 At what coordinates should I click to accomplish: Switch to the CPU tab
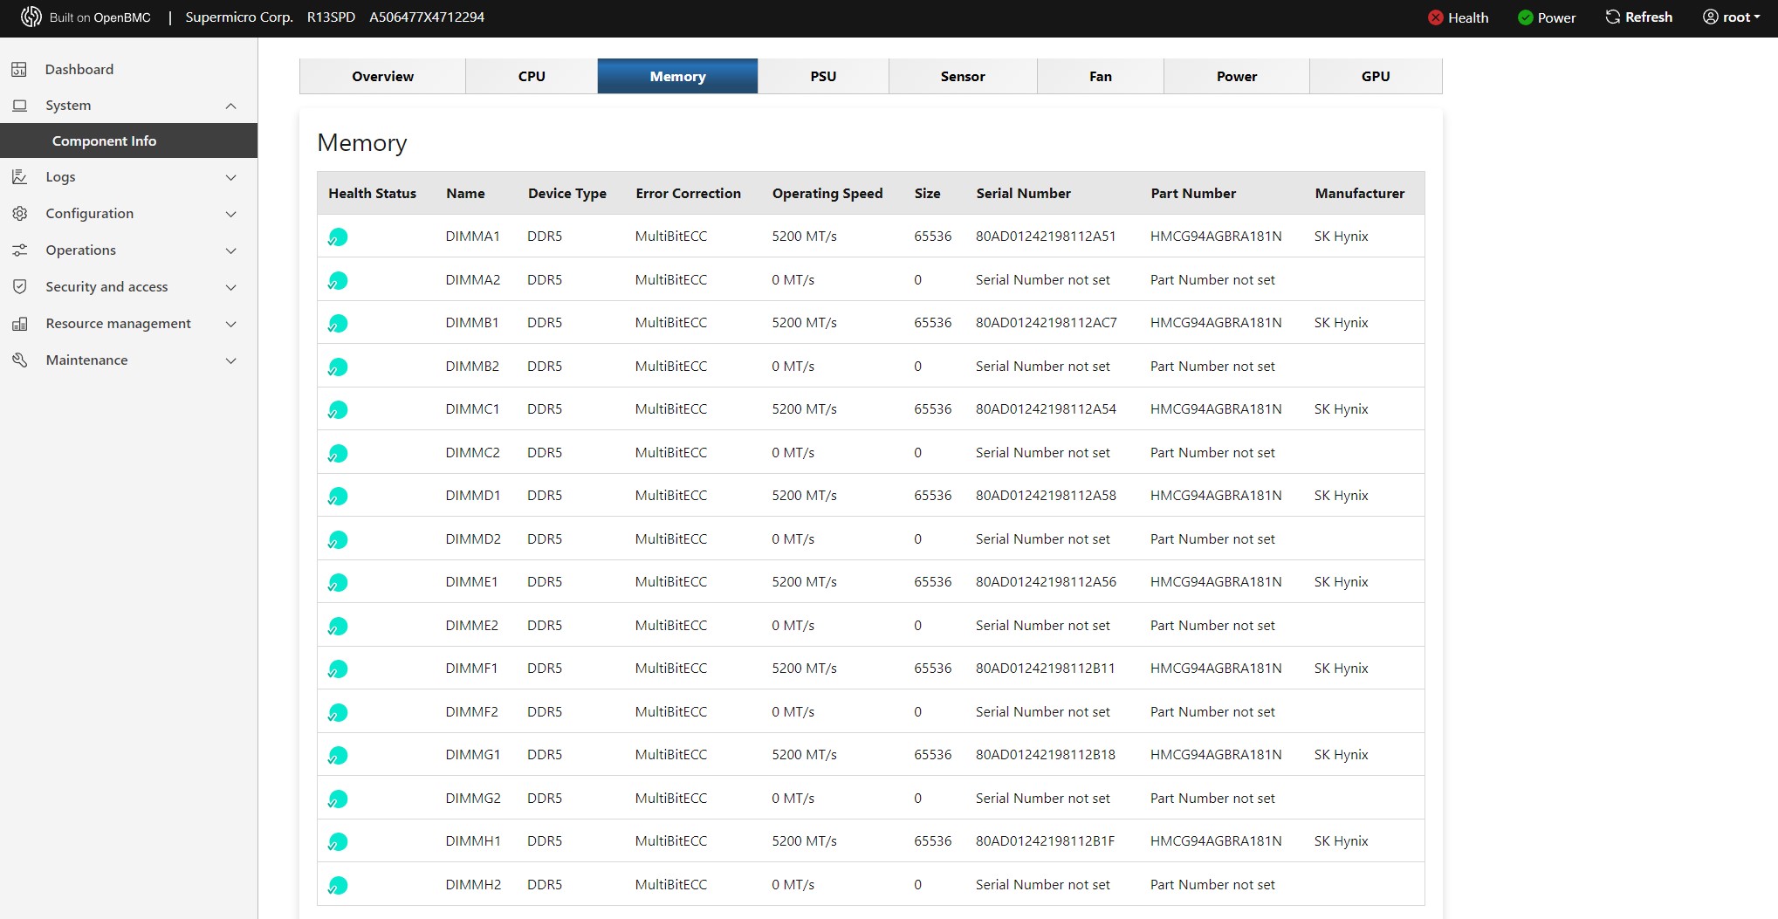tap(531, 77)
